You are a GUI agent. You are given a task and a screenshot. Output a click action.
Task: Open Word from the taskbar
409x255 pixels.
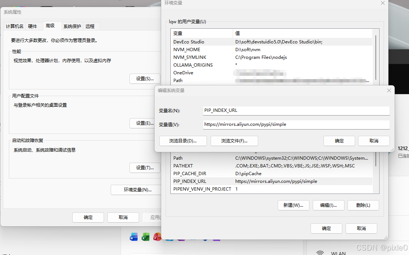point(134,237)
